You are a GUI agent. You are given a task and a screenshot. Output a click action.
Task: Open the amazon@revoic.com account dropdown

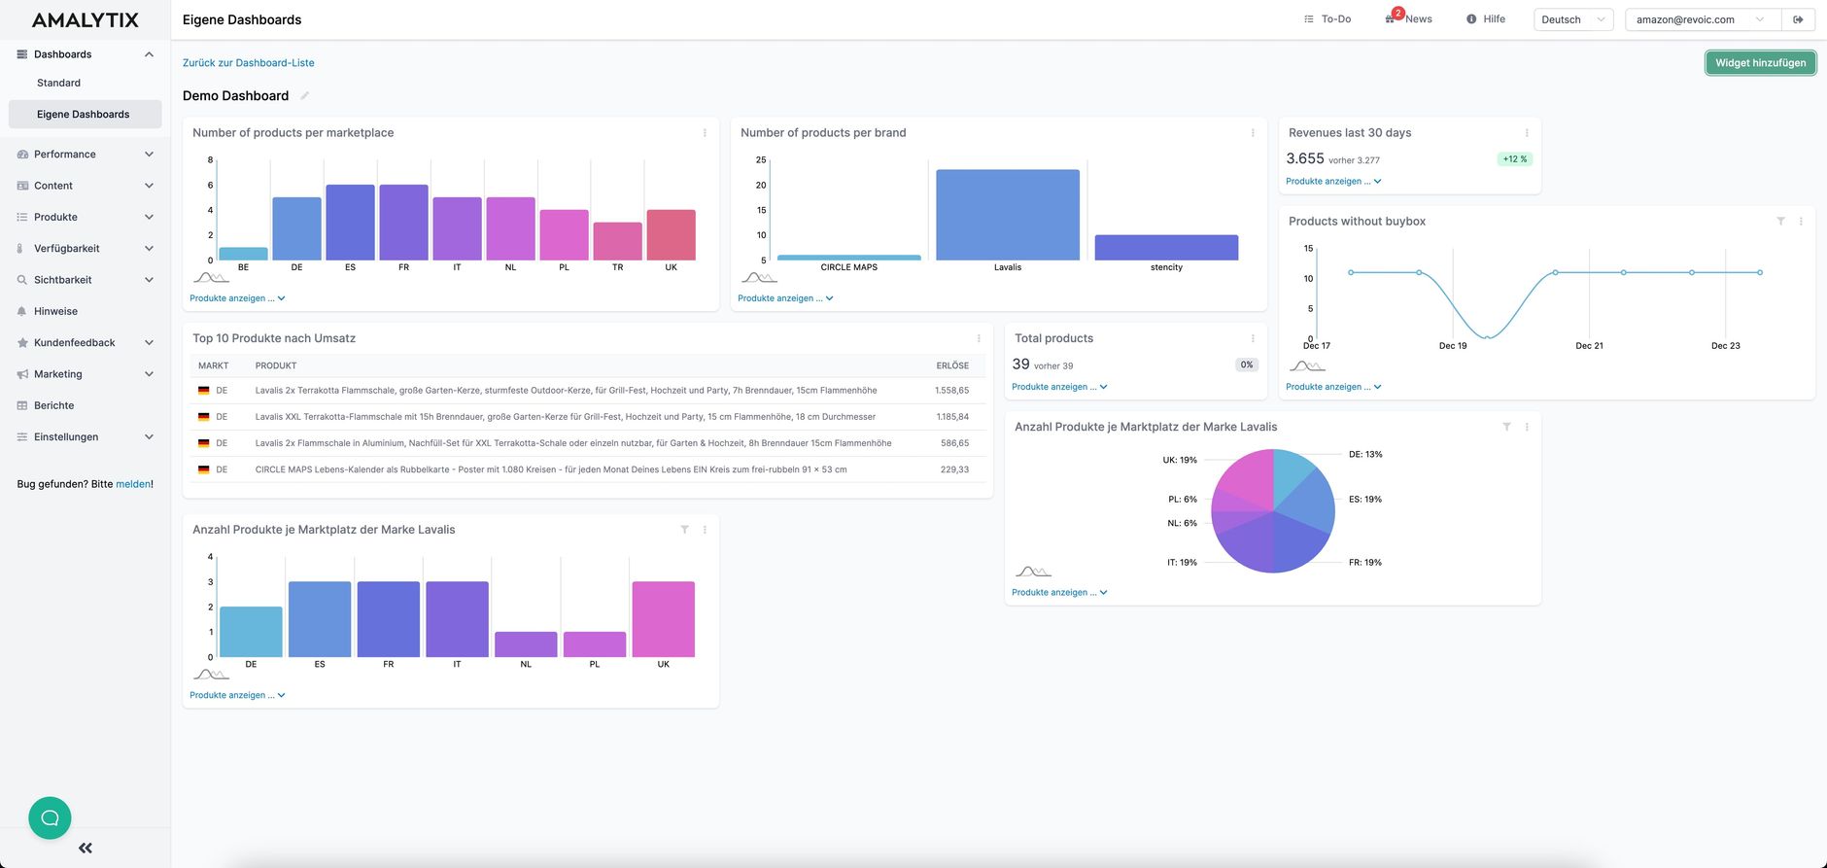tap(1703, 19)
